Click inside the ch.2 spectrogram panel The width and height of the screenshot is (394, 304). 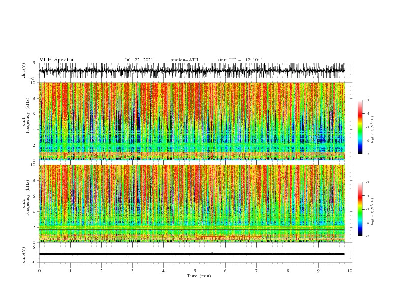click(x=192, y=204)
